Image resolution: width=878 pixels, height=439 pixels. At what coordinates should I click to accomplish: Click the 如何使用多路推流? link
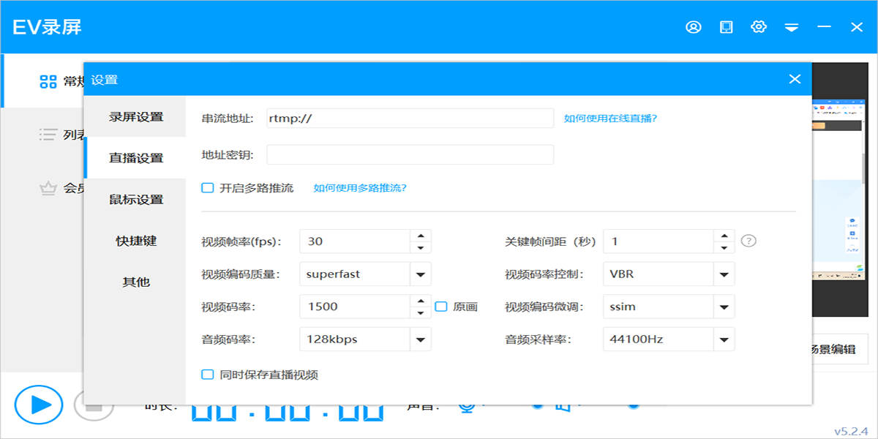360,188
